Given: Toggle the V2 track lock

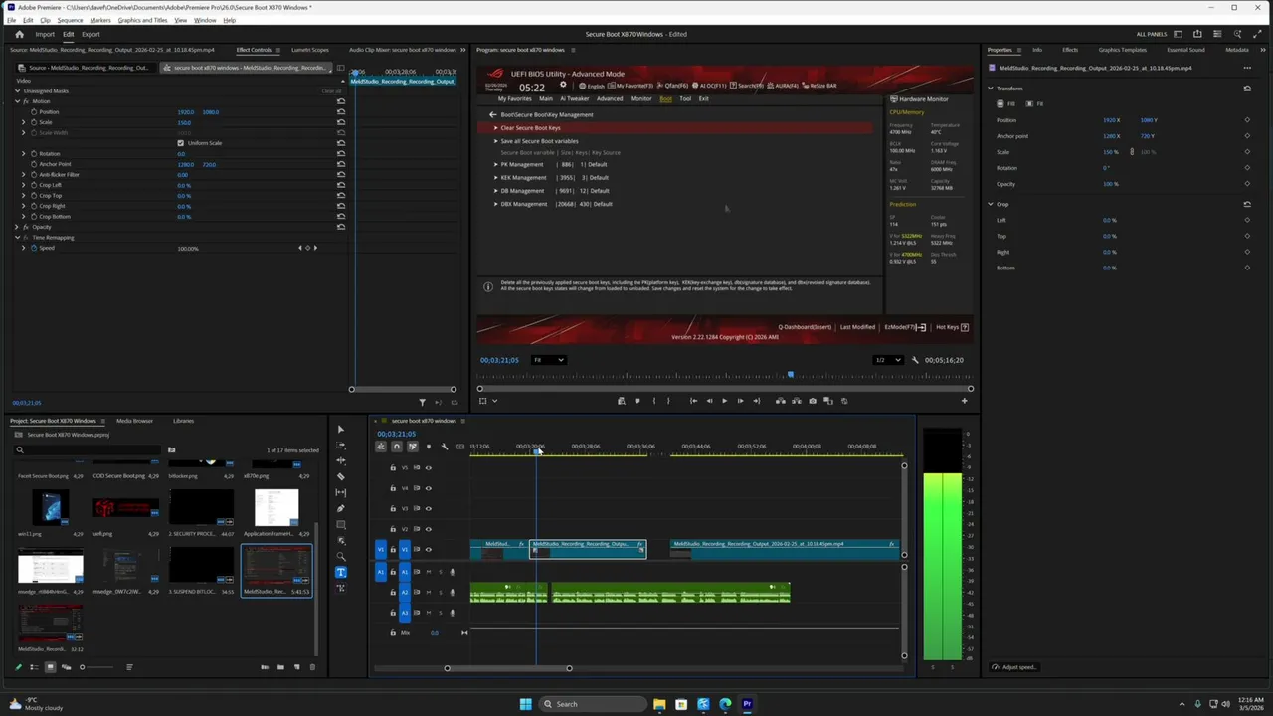Looking at the screenshot, I should point(393,529).
